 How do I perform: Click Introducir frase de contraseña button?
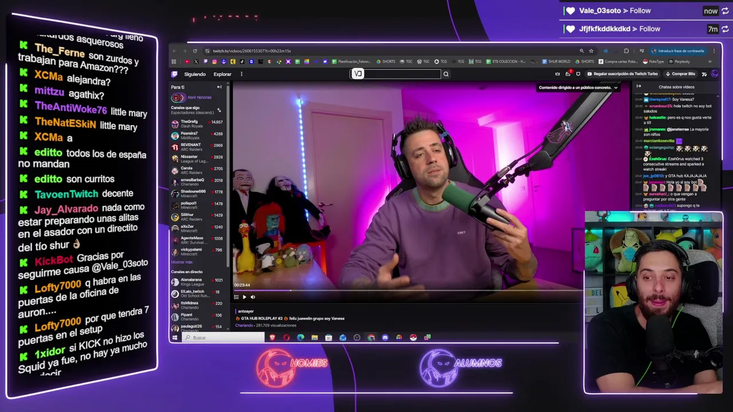click(x=678, y=51)
